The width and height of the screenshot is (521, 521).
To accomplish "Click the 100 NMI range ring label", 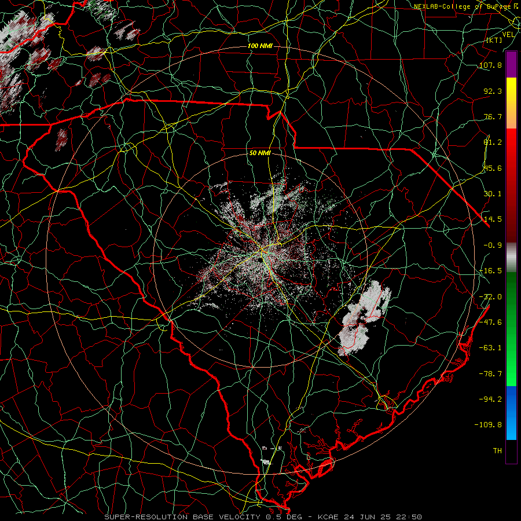I will tap(260, 46).
